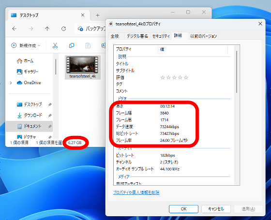
Task: Open the 新規作成 dropdown
Action: pyautogui.click(x=26, y=45)
